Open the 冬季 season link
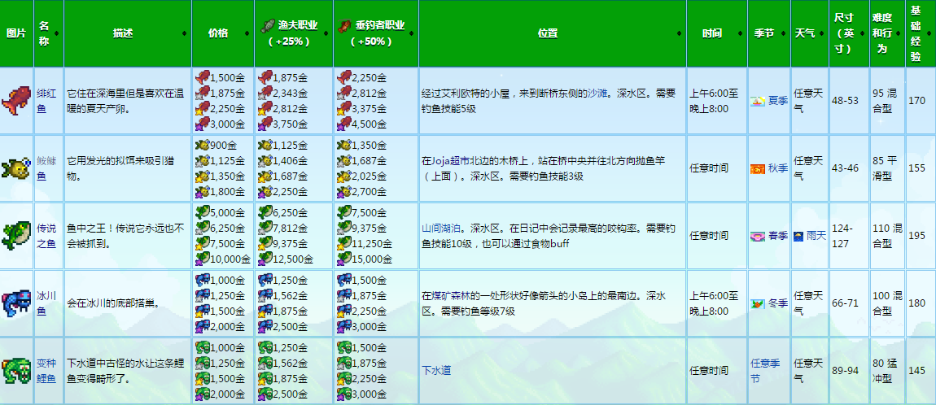This screenshot has height=405, width=936. click(x=778, y=303)
